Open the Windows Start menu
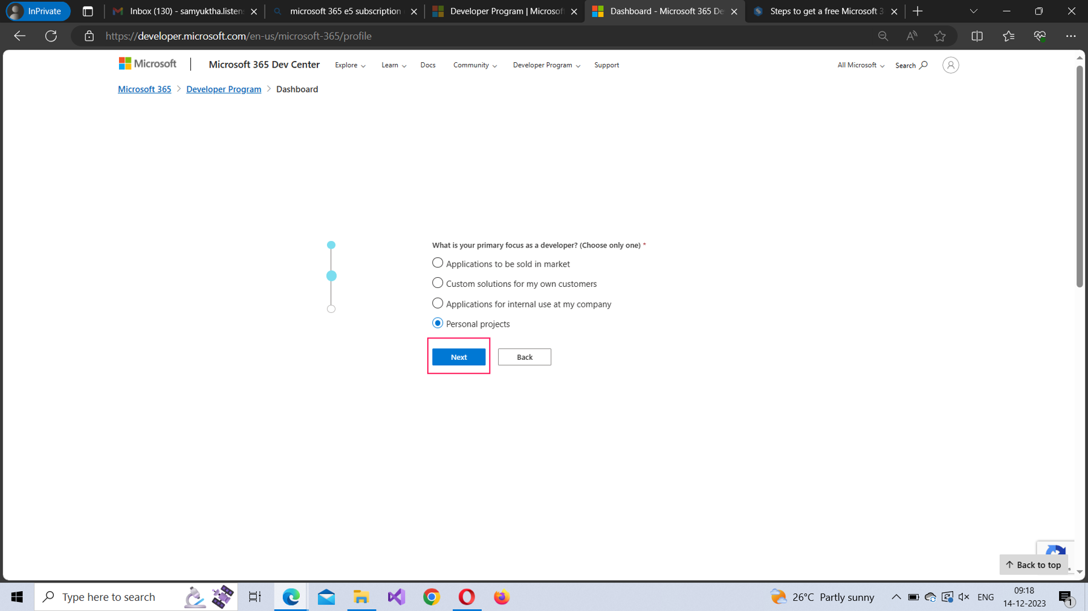 (x=17, y=597)
